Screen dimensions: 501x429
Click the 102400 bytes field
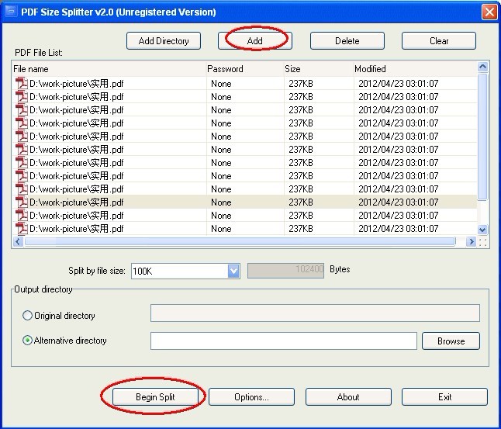(285, 271)
